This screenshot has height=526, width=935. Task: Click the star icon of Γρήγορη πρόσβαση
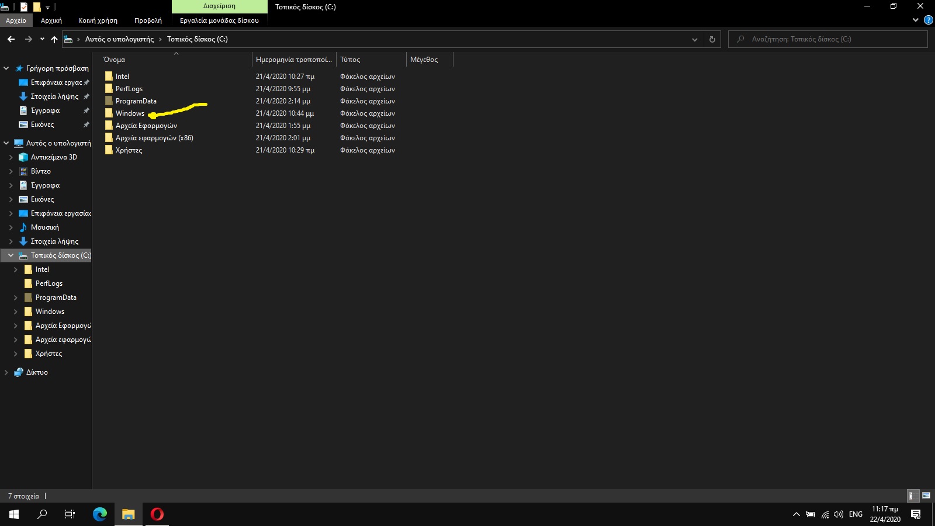tap(19, 68)
